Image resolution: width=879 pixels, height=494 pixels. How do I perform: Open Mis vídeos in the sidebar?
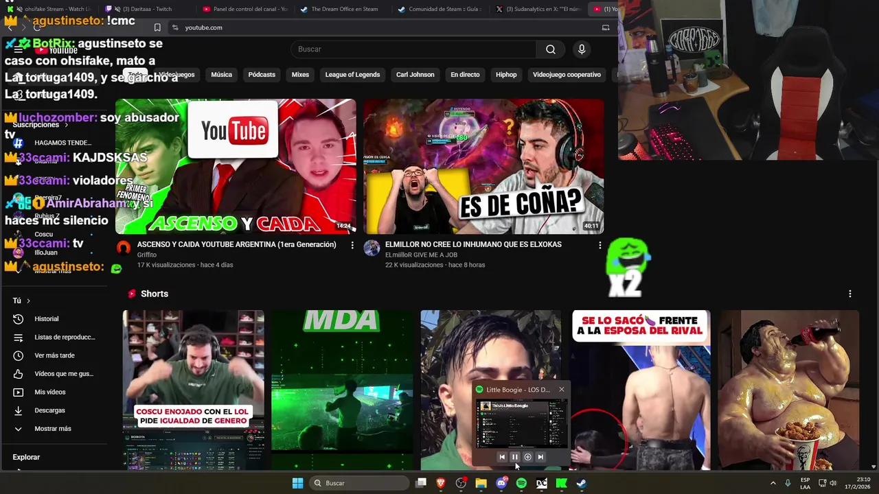(x=55, y=392)
